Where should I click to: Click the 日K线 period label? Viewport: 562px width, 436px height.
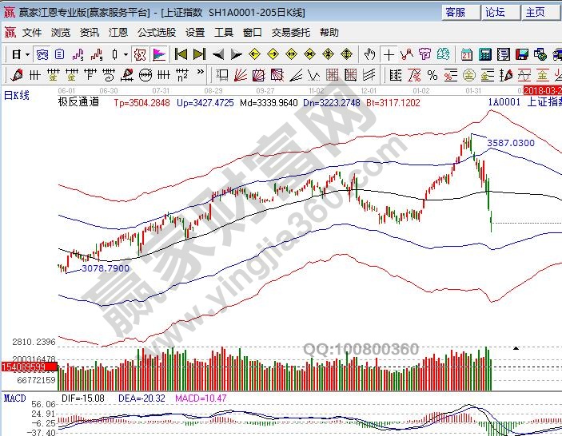tap(16, 95)
